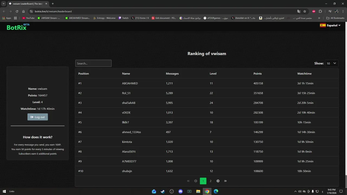The height and width of the screenshot is (195, 347).
Task: Jump to last leaderboard page
Action: (225, 181)
